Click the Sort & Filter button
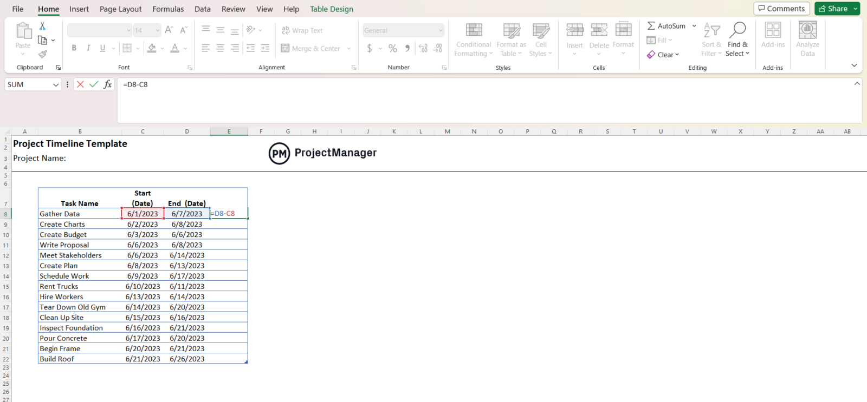This screenshot has width=867, height=402. 711,39
